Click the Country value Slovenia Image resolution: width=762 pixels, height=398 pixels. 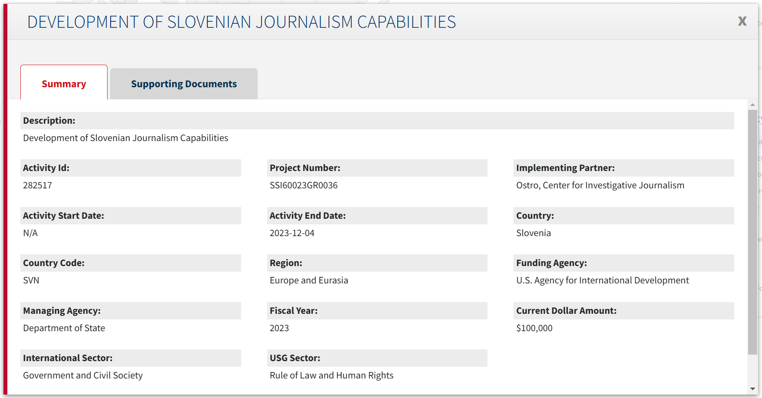[533, 233]
